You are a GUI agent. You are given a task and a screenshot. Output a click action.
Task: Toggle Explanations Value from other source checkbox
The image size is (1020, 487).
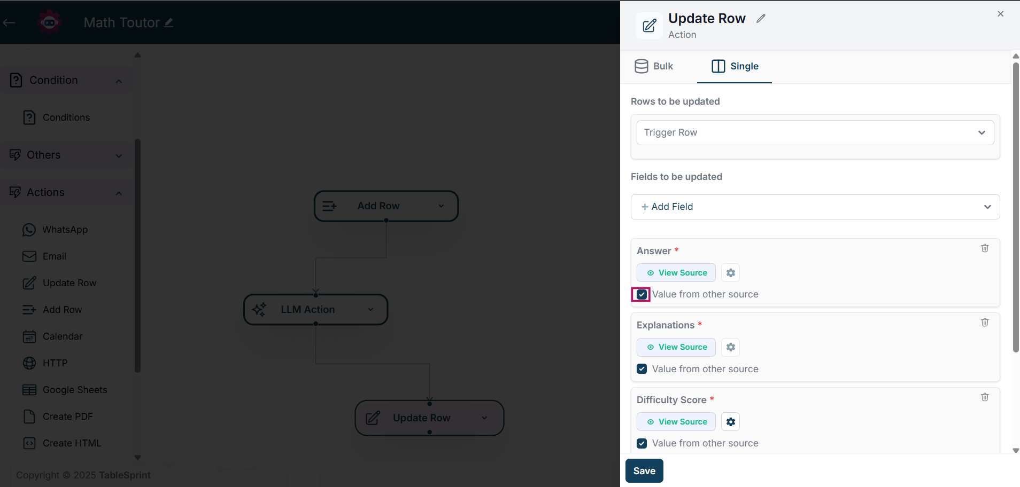(x=642, y=369)
